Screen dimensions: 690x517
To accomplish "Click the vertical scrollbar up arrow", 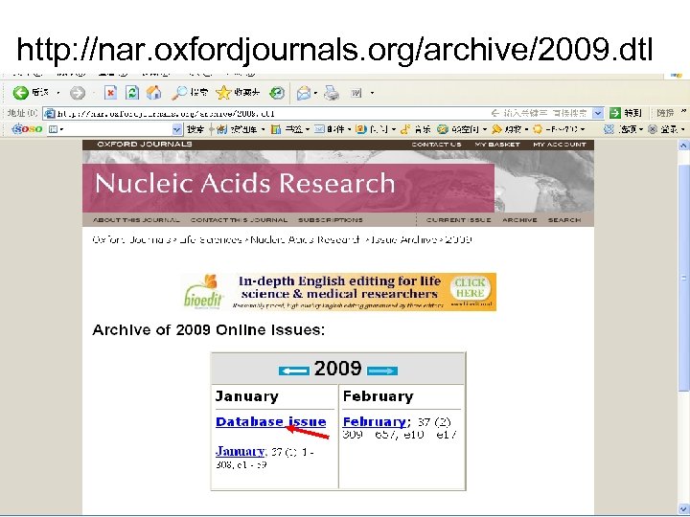I will 683,146.
